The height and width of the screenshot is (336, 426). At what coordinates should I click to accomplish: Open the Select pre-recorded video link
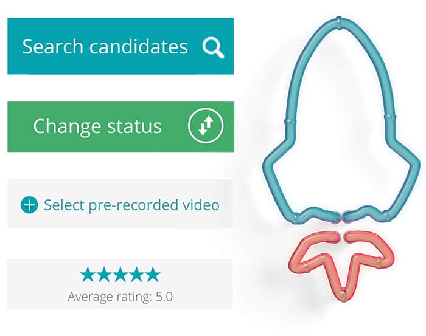pos(132,205)
